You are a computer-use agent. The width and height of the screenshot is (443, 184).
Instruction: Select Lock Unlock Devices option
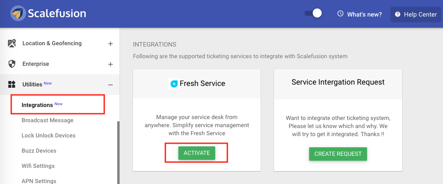pos(49,135)
